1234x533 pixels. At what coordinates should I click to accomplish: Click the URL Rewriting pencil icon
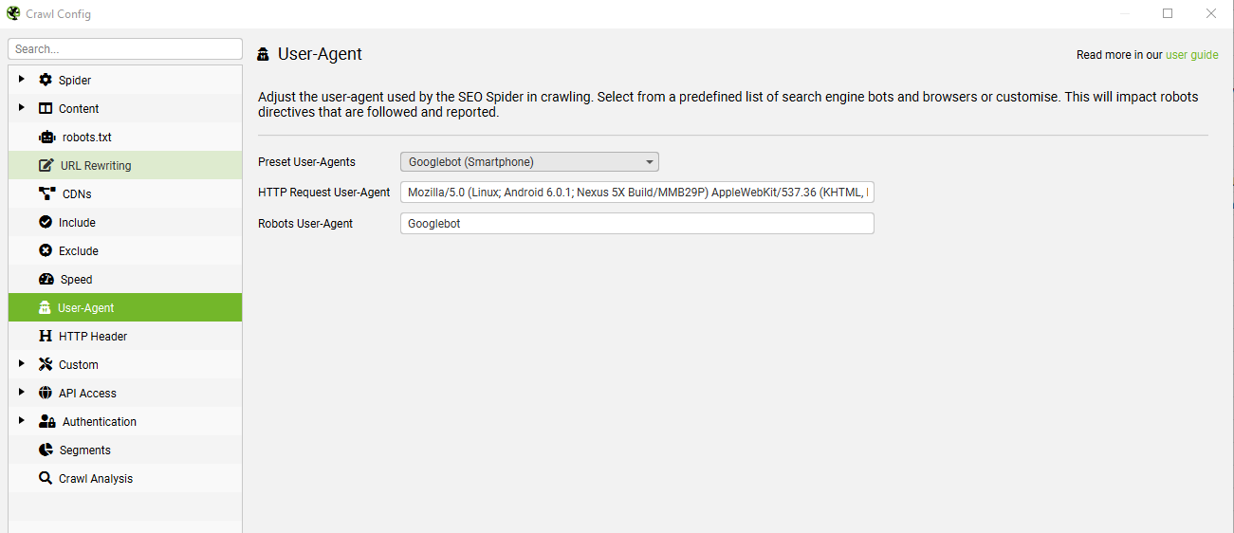coord(46,166)
